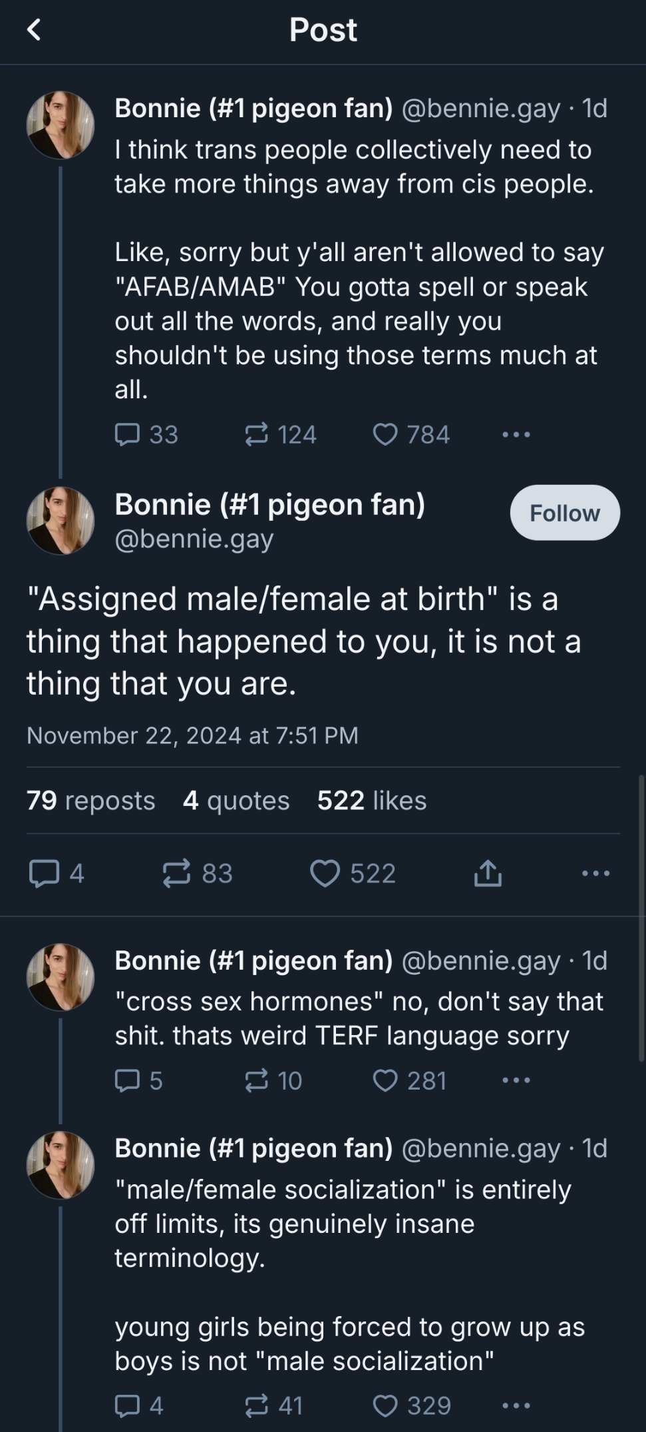Share the main post via share icon

(x=488, y=873)
